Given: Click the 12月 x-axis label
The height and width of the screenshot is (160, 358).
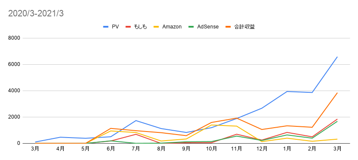Looking at the screenshot, I should [x=262, y=149].
